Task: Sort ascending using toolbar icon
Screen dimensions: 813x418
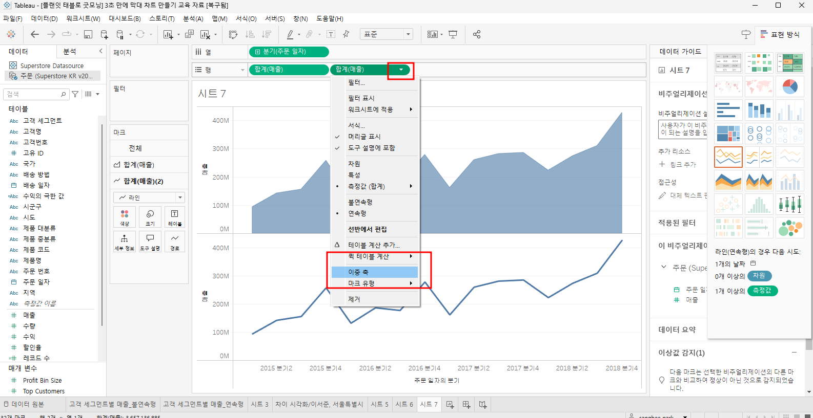Action: pyautogui.click(x=250, y=34)
